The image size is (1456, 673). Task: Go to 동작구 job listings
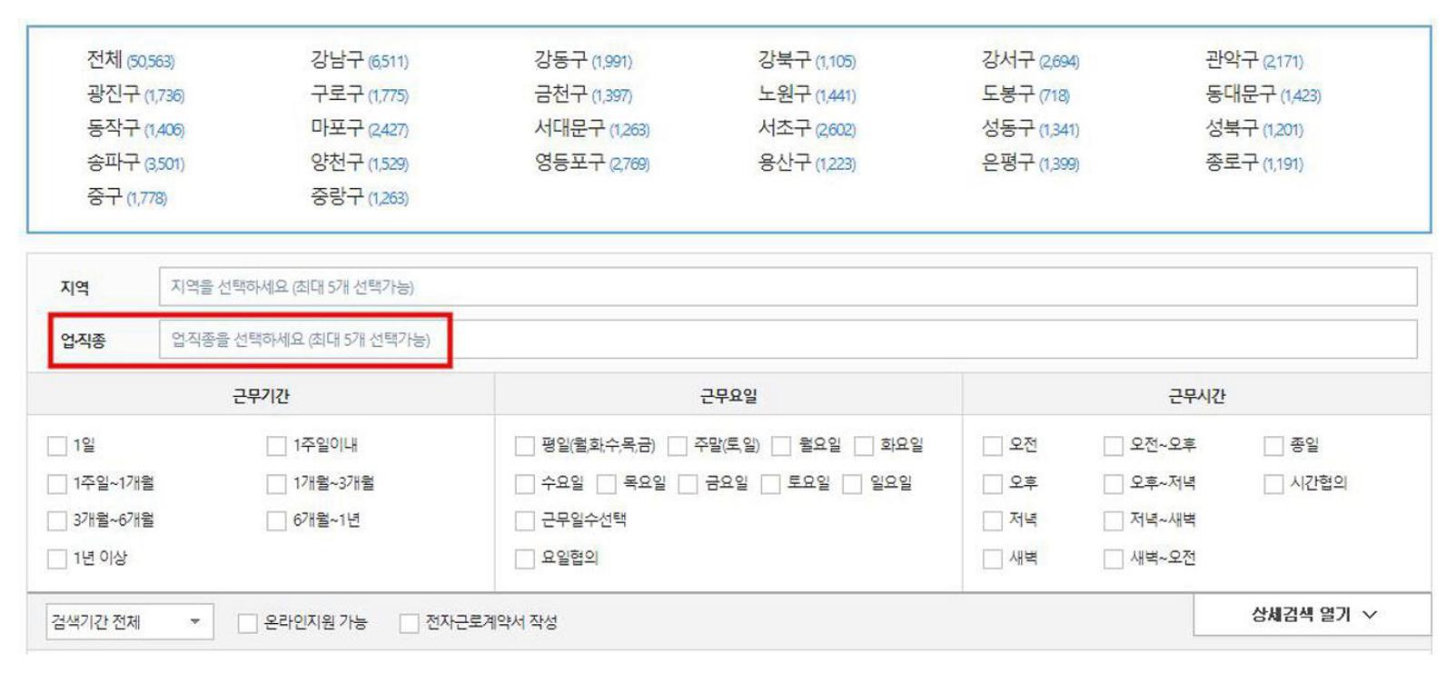(x=135, y=129)
